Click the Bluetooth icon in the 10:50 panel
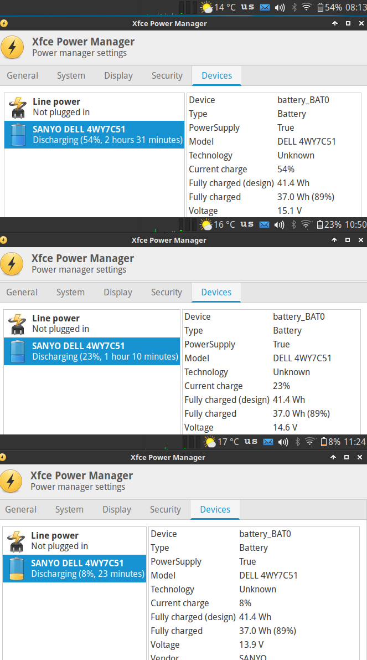 [294, 224]
